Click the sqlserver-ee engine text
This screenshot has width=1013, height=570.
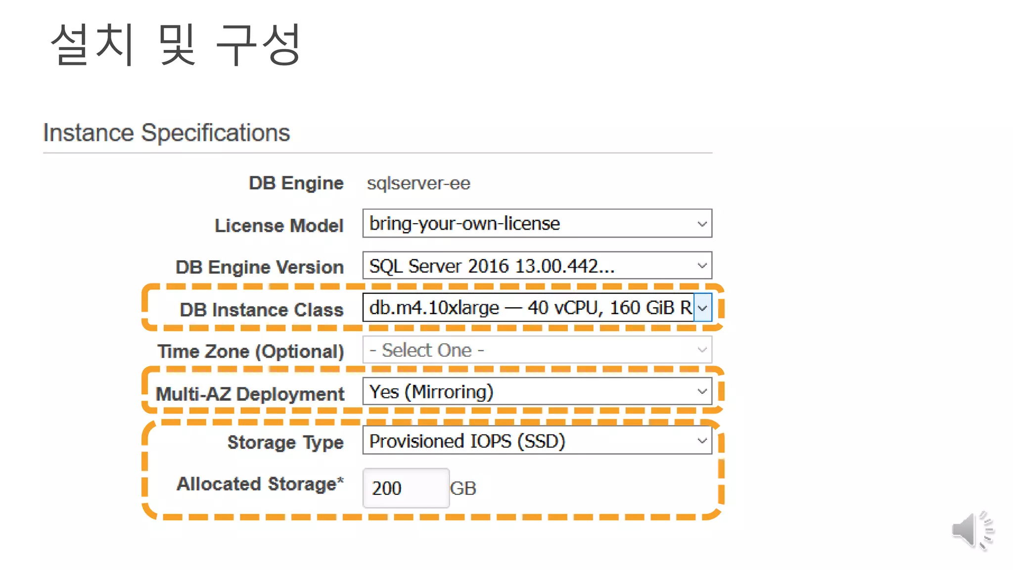[418, 184]
